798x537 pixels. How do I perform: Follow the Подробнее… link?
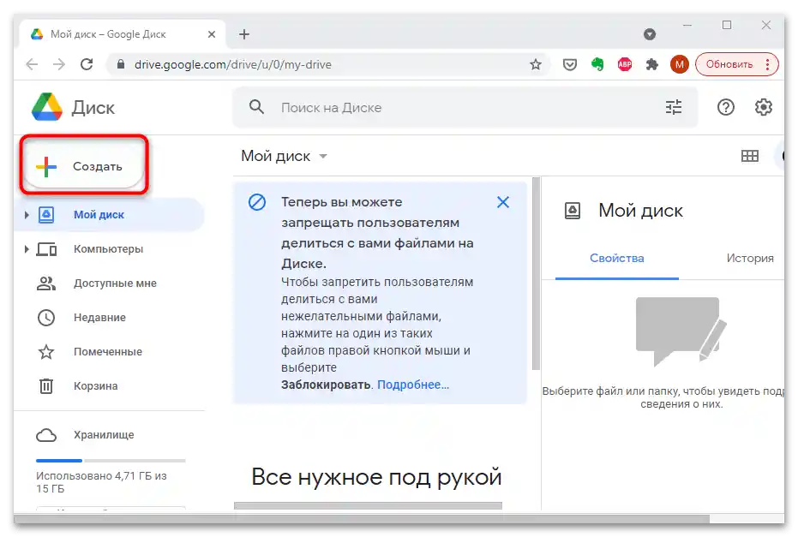413,385
